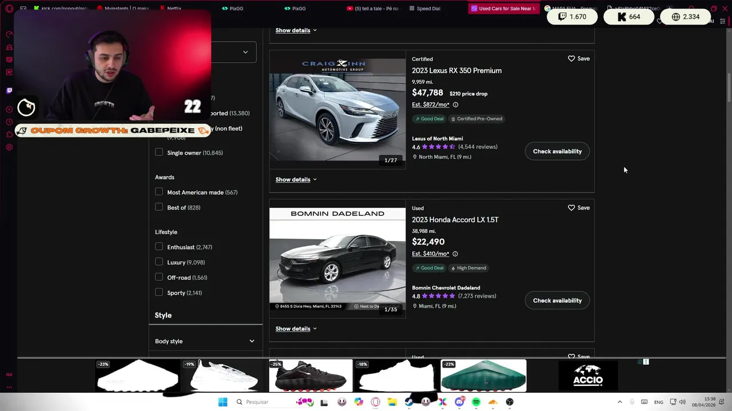The image size is (732, 411).
Task: Open the Lexus of North Miami dealer link
Action: coord(437,139)
